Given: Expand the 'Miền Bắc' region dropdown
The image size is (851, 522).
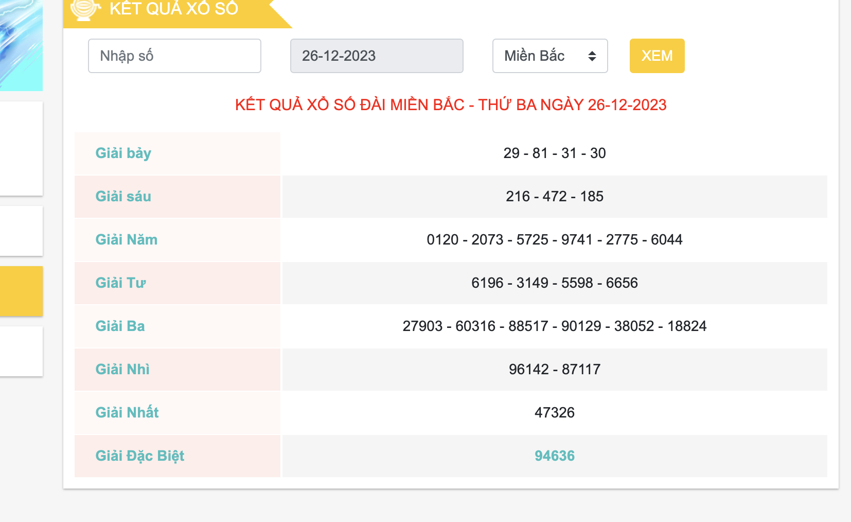Looking at the screenshot, I should (549, 56).
